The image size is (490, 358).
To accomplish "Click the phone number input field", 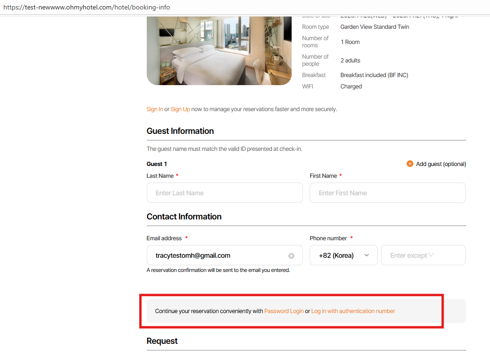I will pyautogui.click(x=423, y=255).
